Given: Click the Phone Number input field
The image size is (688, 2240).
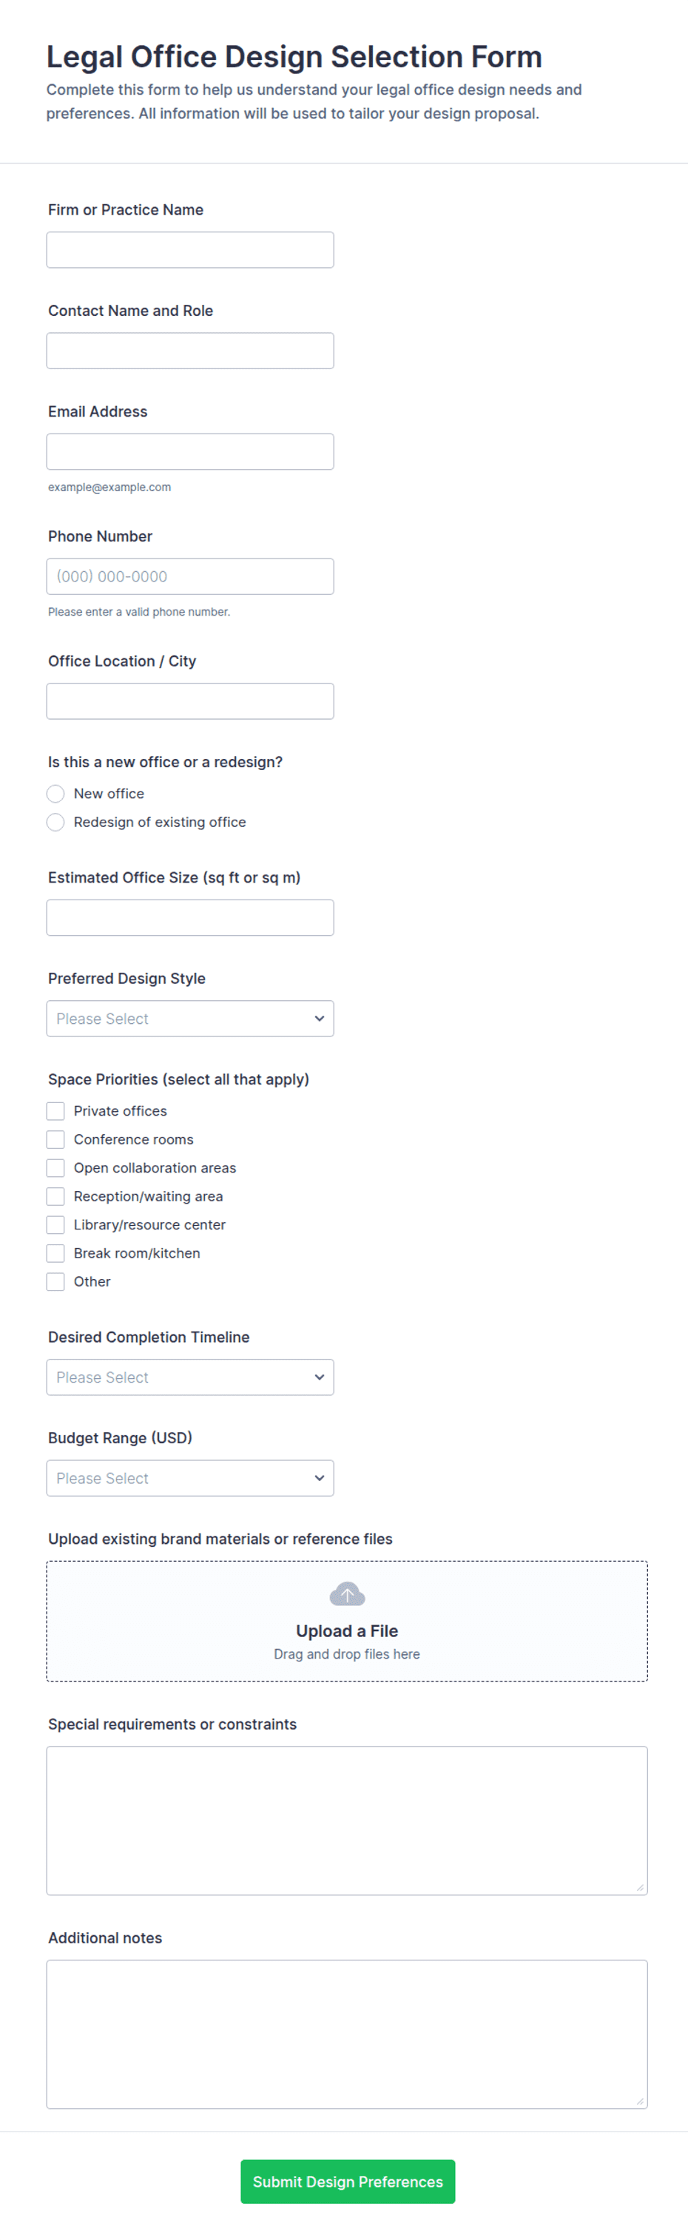Looking at the screenshot, I should pos(190,576).
